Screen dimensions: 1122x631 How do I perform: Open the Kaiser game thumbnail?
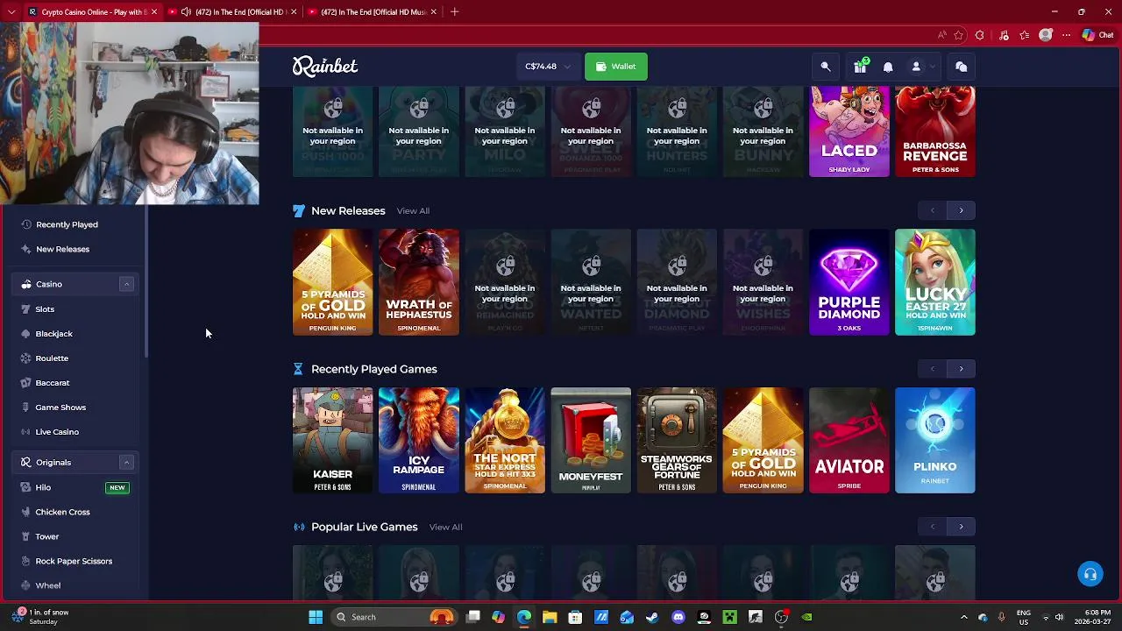(x=332, y=440)
